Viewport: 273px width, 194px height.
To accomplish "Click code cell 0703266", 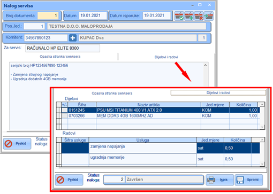I will (x=82, y=116).
